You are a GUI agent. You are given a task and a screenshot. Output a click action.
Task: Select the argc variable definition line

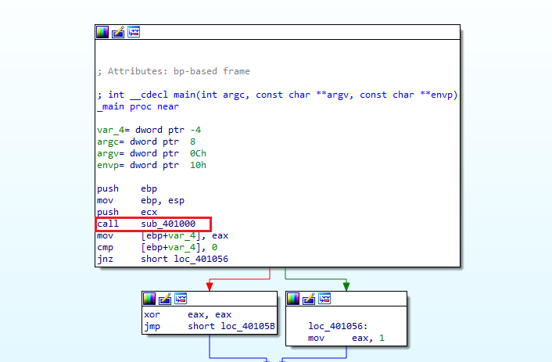146,142
